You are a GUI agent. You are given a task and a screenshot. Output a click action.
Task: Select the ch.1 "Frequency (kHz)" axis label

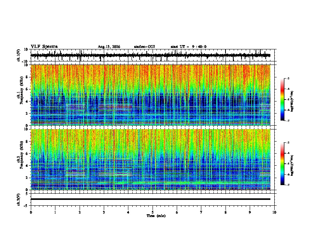coord(22,91)
